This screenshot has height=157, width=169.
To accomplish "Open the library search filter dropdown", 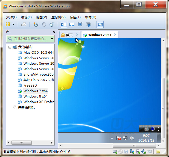I will coord(52,39).
